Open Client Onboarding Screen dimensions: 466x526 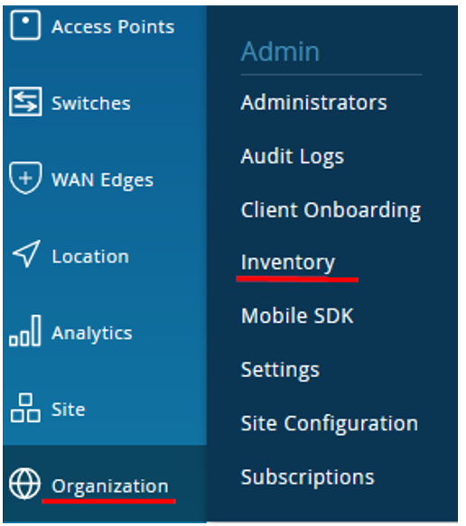[x=331, y=210]
